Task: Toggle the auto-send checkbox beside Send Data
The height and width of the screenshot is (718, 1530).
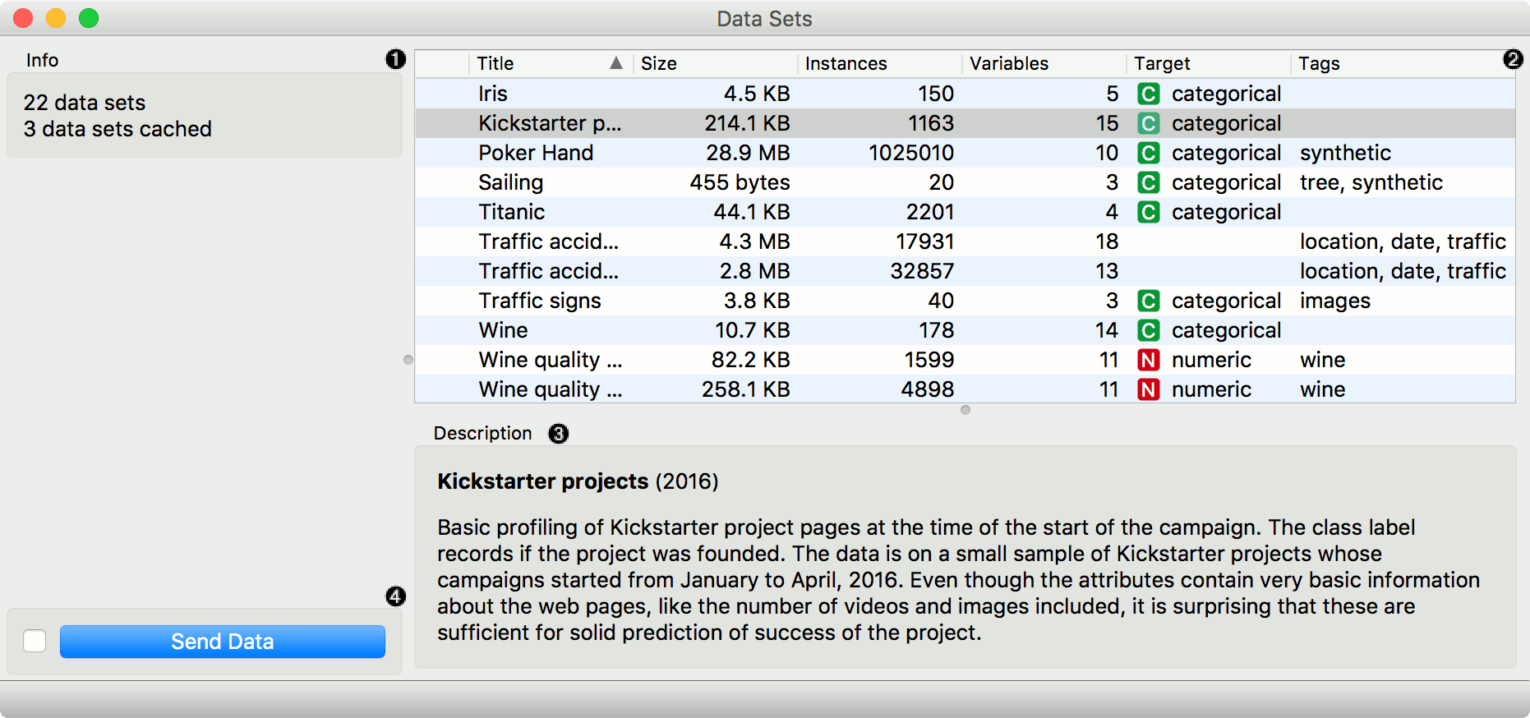Action: [x=35, y=641]
